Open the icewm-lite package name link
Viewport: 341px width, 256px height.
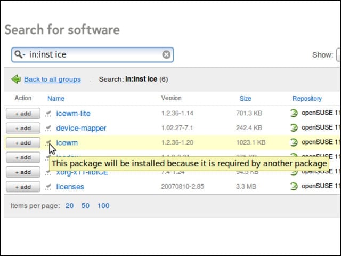[x=73, y=114]
